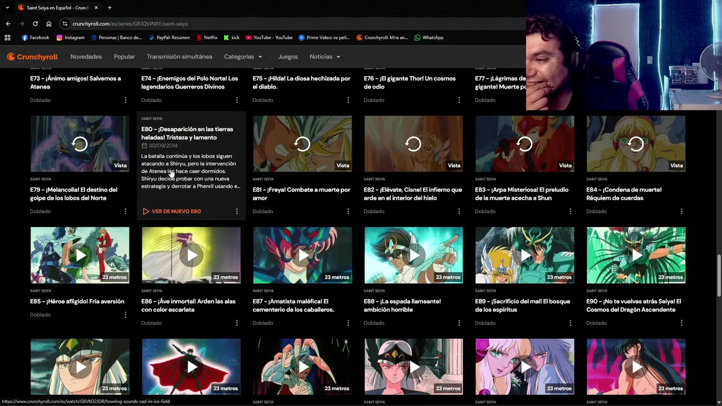Open the browser tab search dropdown arrow
The width and height of the screenshot is (722, 406).
click(x=7, y=7)
